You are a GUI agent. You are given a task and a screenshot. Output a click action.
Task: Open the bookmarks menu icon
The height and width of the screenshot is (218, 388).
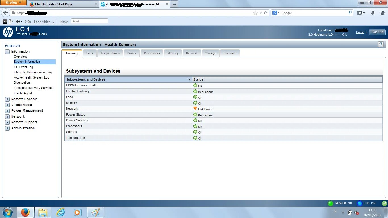(361, 13)
